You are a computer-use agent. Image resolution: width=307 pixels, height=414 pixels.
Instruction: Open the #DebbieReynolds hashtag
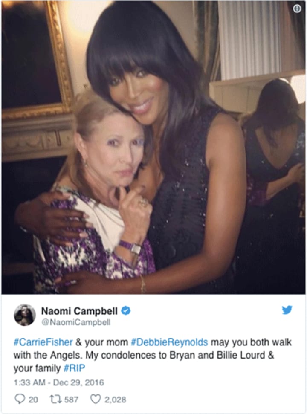coord(169,342)
